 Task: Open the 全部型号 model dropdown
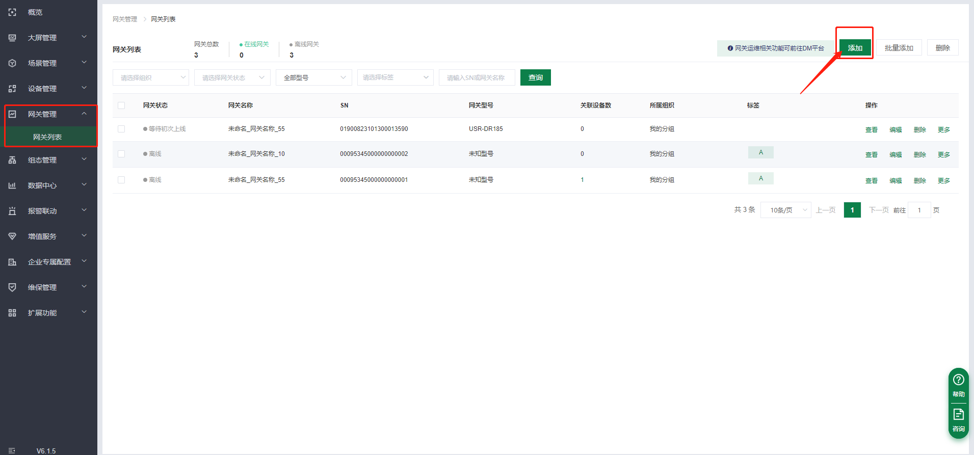click(313, 77)
